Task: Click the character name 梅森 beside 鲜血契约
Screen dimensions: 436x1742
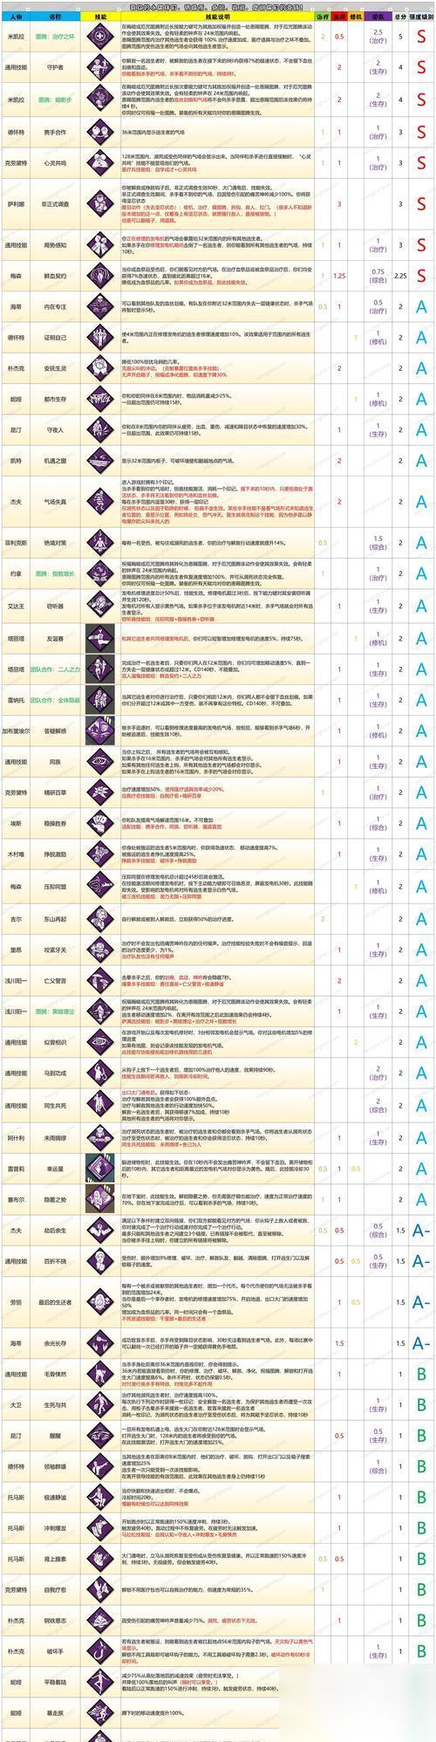Action: pyautogui.click(x=17, y=275)
